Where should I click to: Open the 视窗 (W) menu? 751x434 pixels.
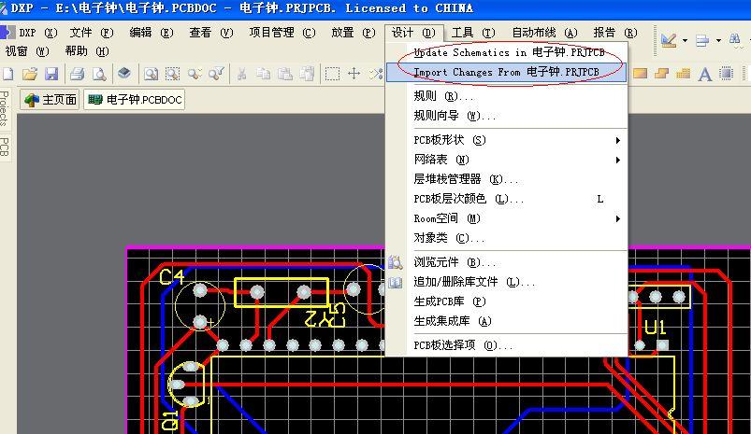[27, 51]
